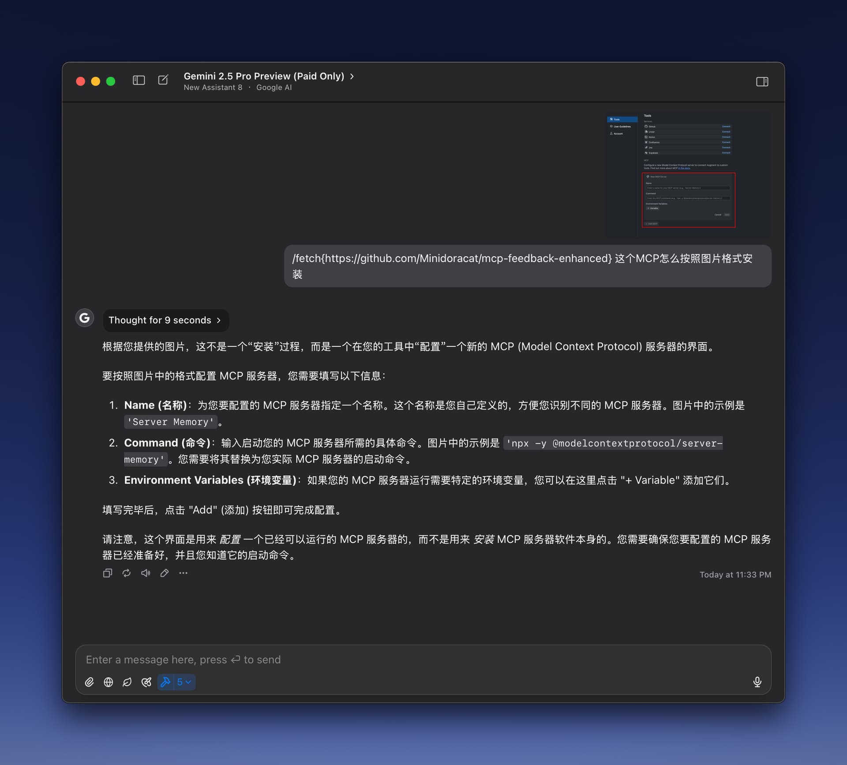Open the attached screenshot thumbnail
Image resolution: width=847 pixels, height=765 pixels.
click(x=688, y=175)
